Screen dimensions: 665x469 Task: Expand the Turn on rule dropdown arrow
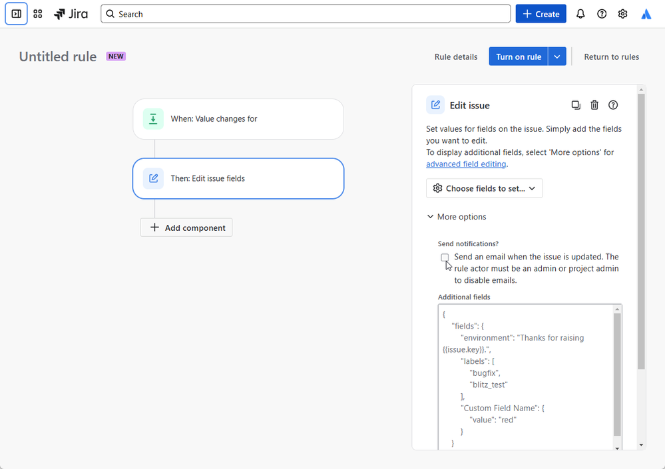pyautogui.click(x=557, y=57)
